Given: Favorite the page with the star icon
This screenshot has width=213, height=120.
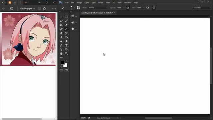Looking at the screenshot, I should 44,8.
